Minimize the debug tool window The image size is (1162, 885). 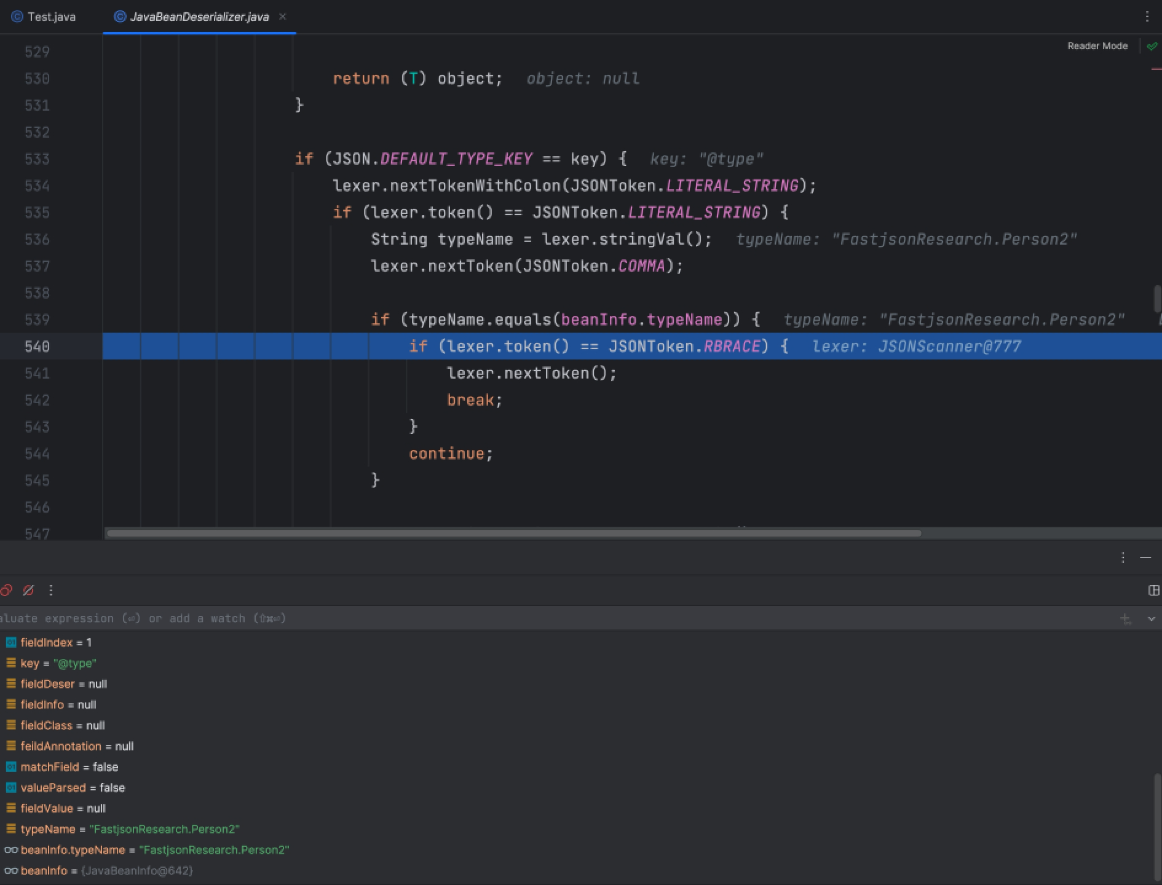click(1145, 557)
